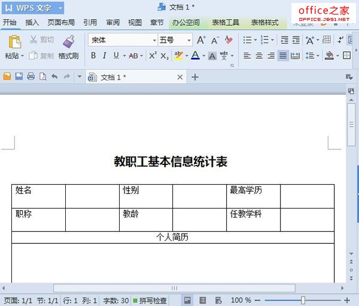Toggle strikethrough AB formatting
The image size is (359, 306).
(133, 56)
